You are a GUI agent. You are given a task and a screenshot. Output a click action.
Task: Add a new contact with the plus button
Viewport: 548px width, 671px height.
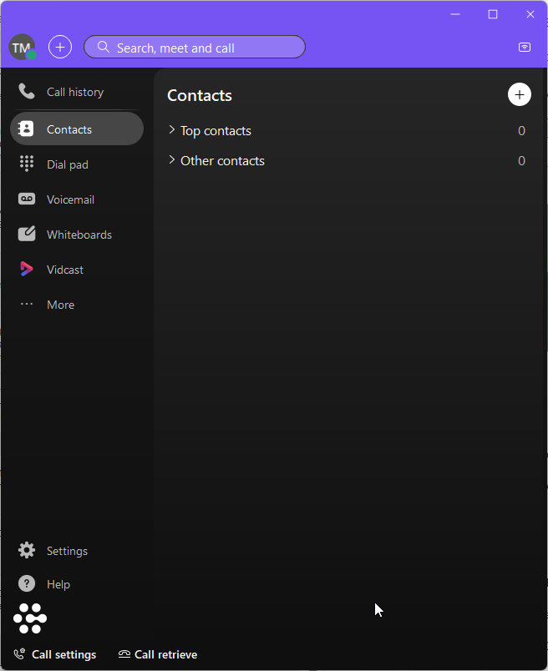point(520,94)
